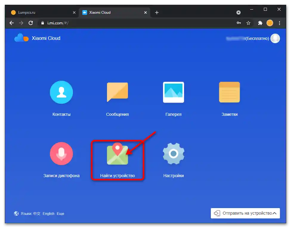
Task: Open the Chrome three-dot menu
Action: tap(279, 23)
